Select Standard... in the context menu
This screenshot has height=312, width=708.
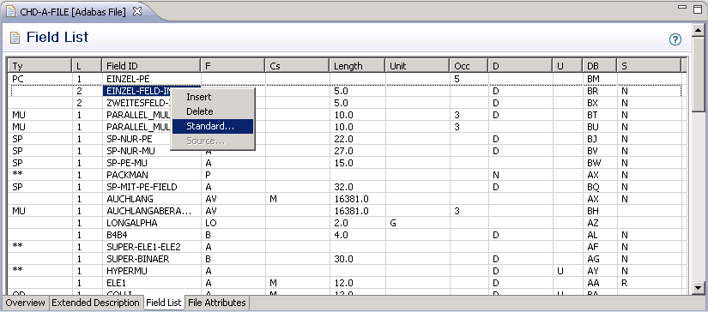210,126
